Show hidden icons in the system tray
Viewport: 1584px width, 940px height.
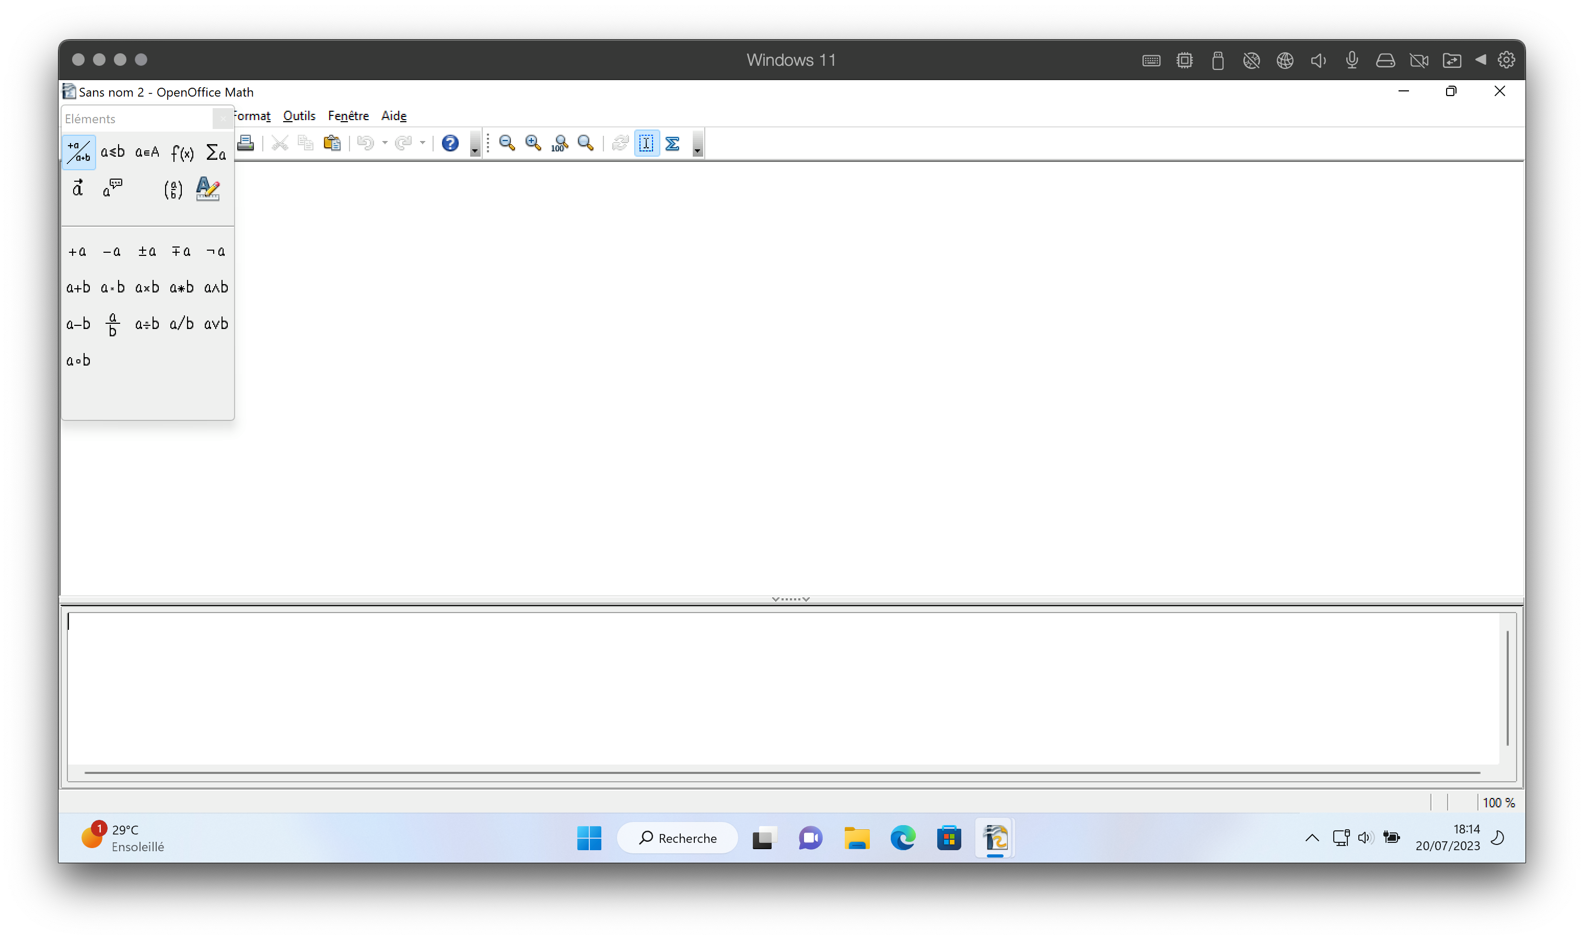tap(1312, 838)
